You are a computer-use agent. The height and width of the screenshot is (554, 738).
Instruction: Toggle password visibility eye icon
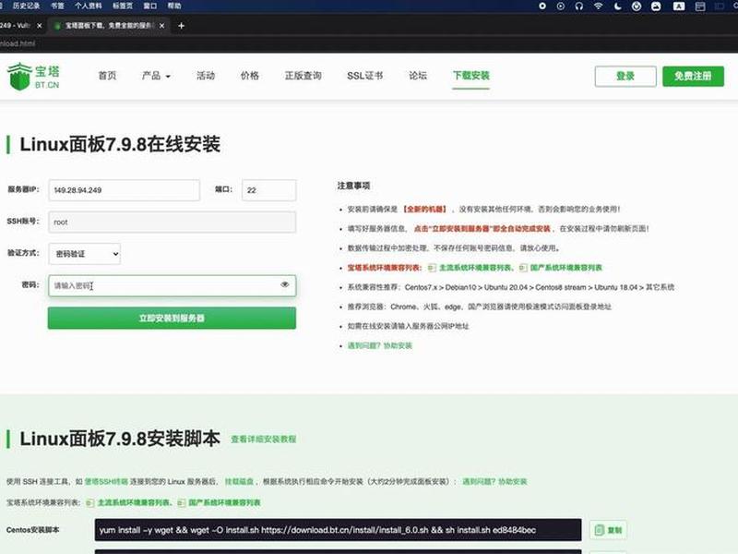pyautogui.click(x=285, y=284)
